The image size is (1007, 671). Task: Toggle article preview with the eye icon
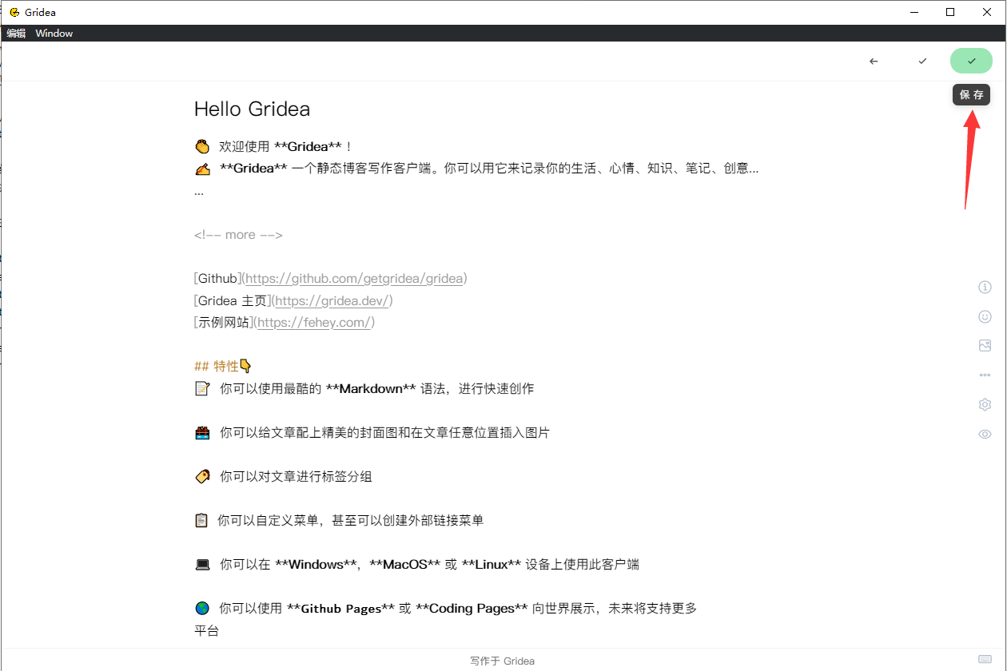[x=985, y=434]
